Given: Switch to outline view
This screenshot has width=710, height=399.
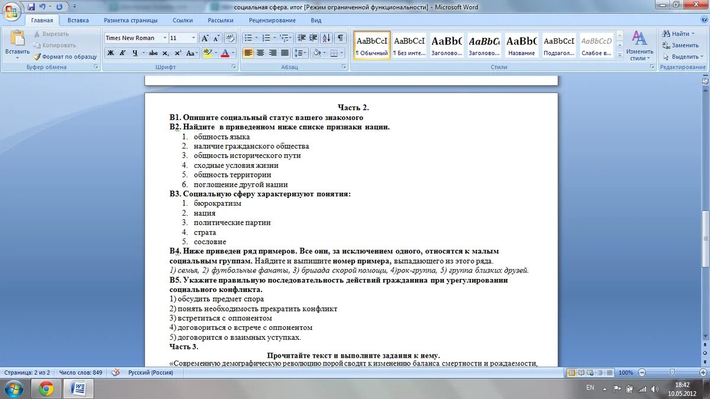Looking at the screenshot, I should point(600,372).
